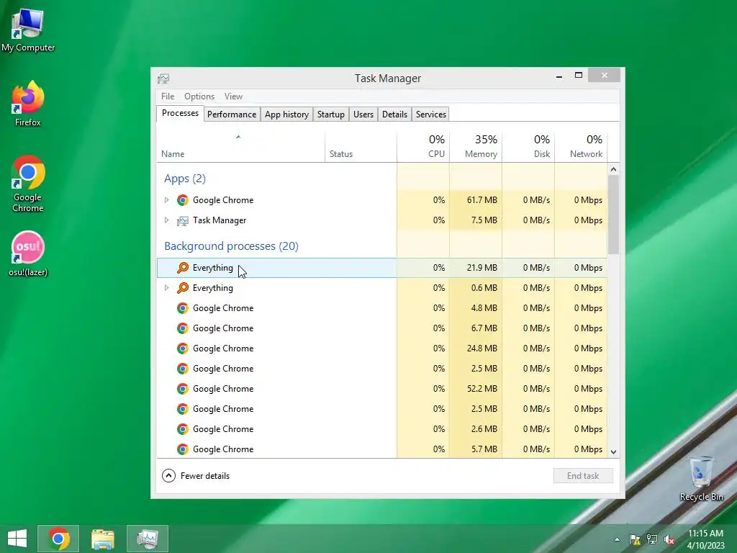Switch to the Startup tab
Viewport: 737px width, 553px height.
point(331,114)
